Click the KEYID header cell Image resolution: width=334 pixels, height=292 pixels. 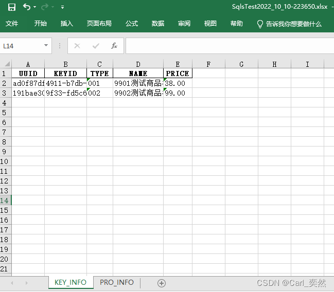(x=65, y=74)
